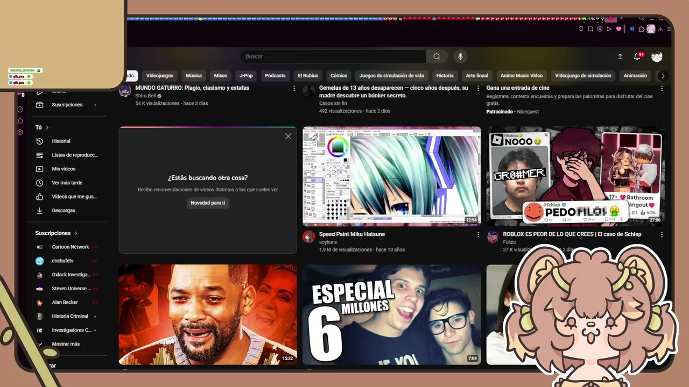
Task: Open Descargas in the sidebar
Action: pyautogui.click(x=67, y=211)
